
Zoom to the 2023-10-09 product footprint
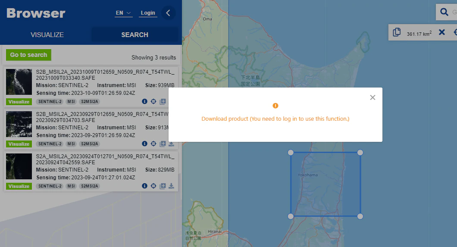pos(153,101)
